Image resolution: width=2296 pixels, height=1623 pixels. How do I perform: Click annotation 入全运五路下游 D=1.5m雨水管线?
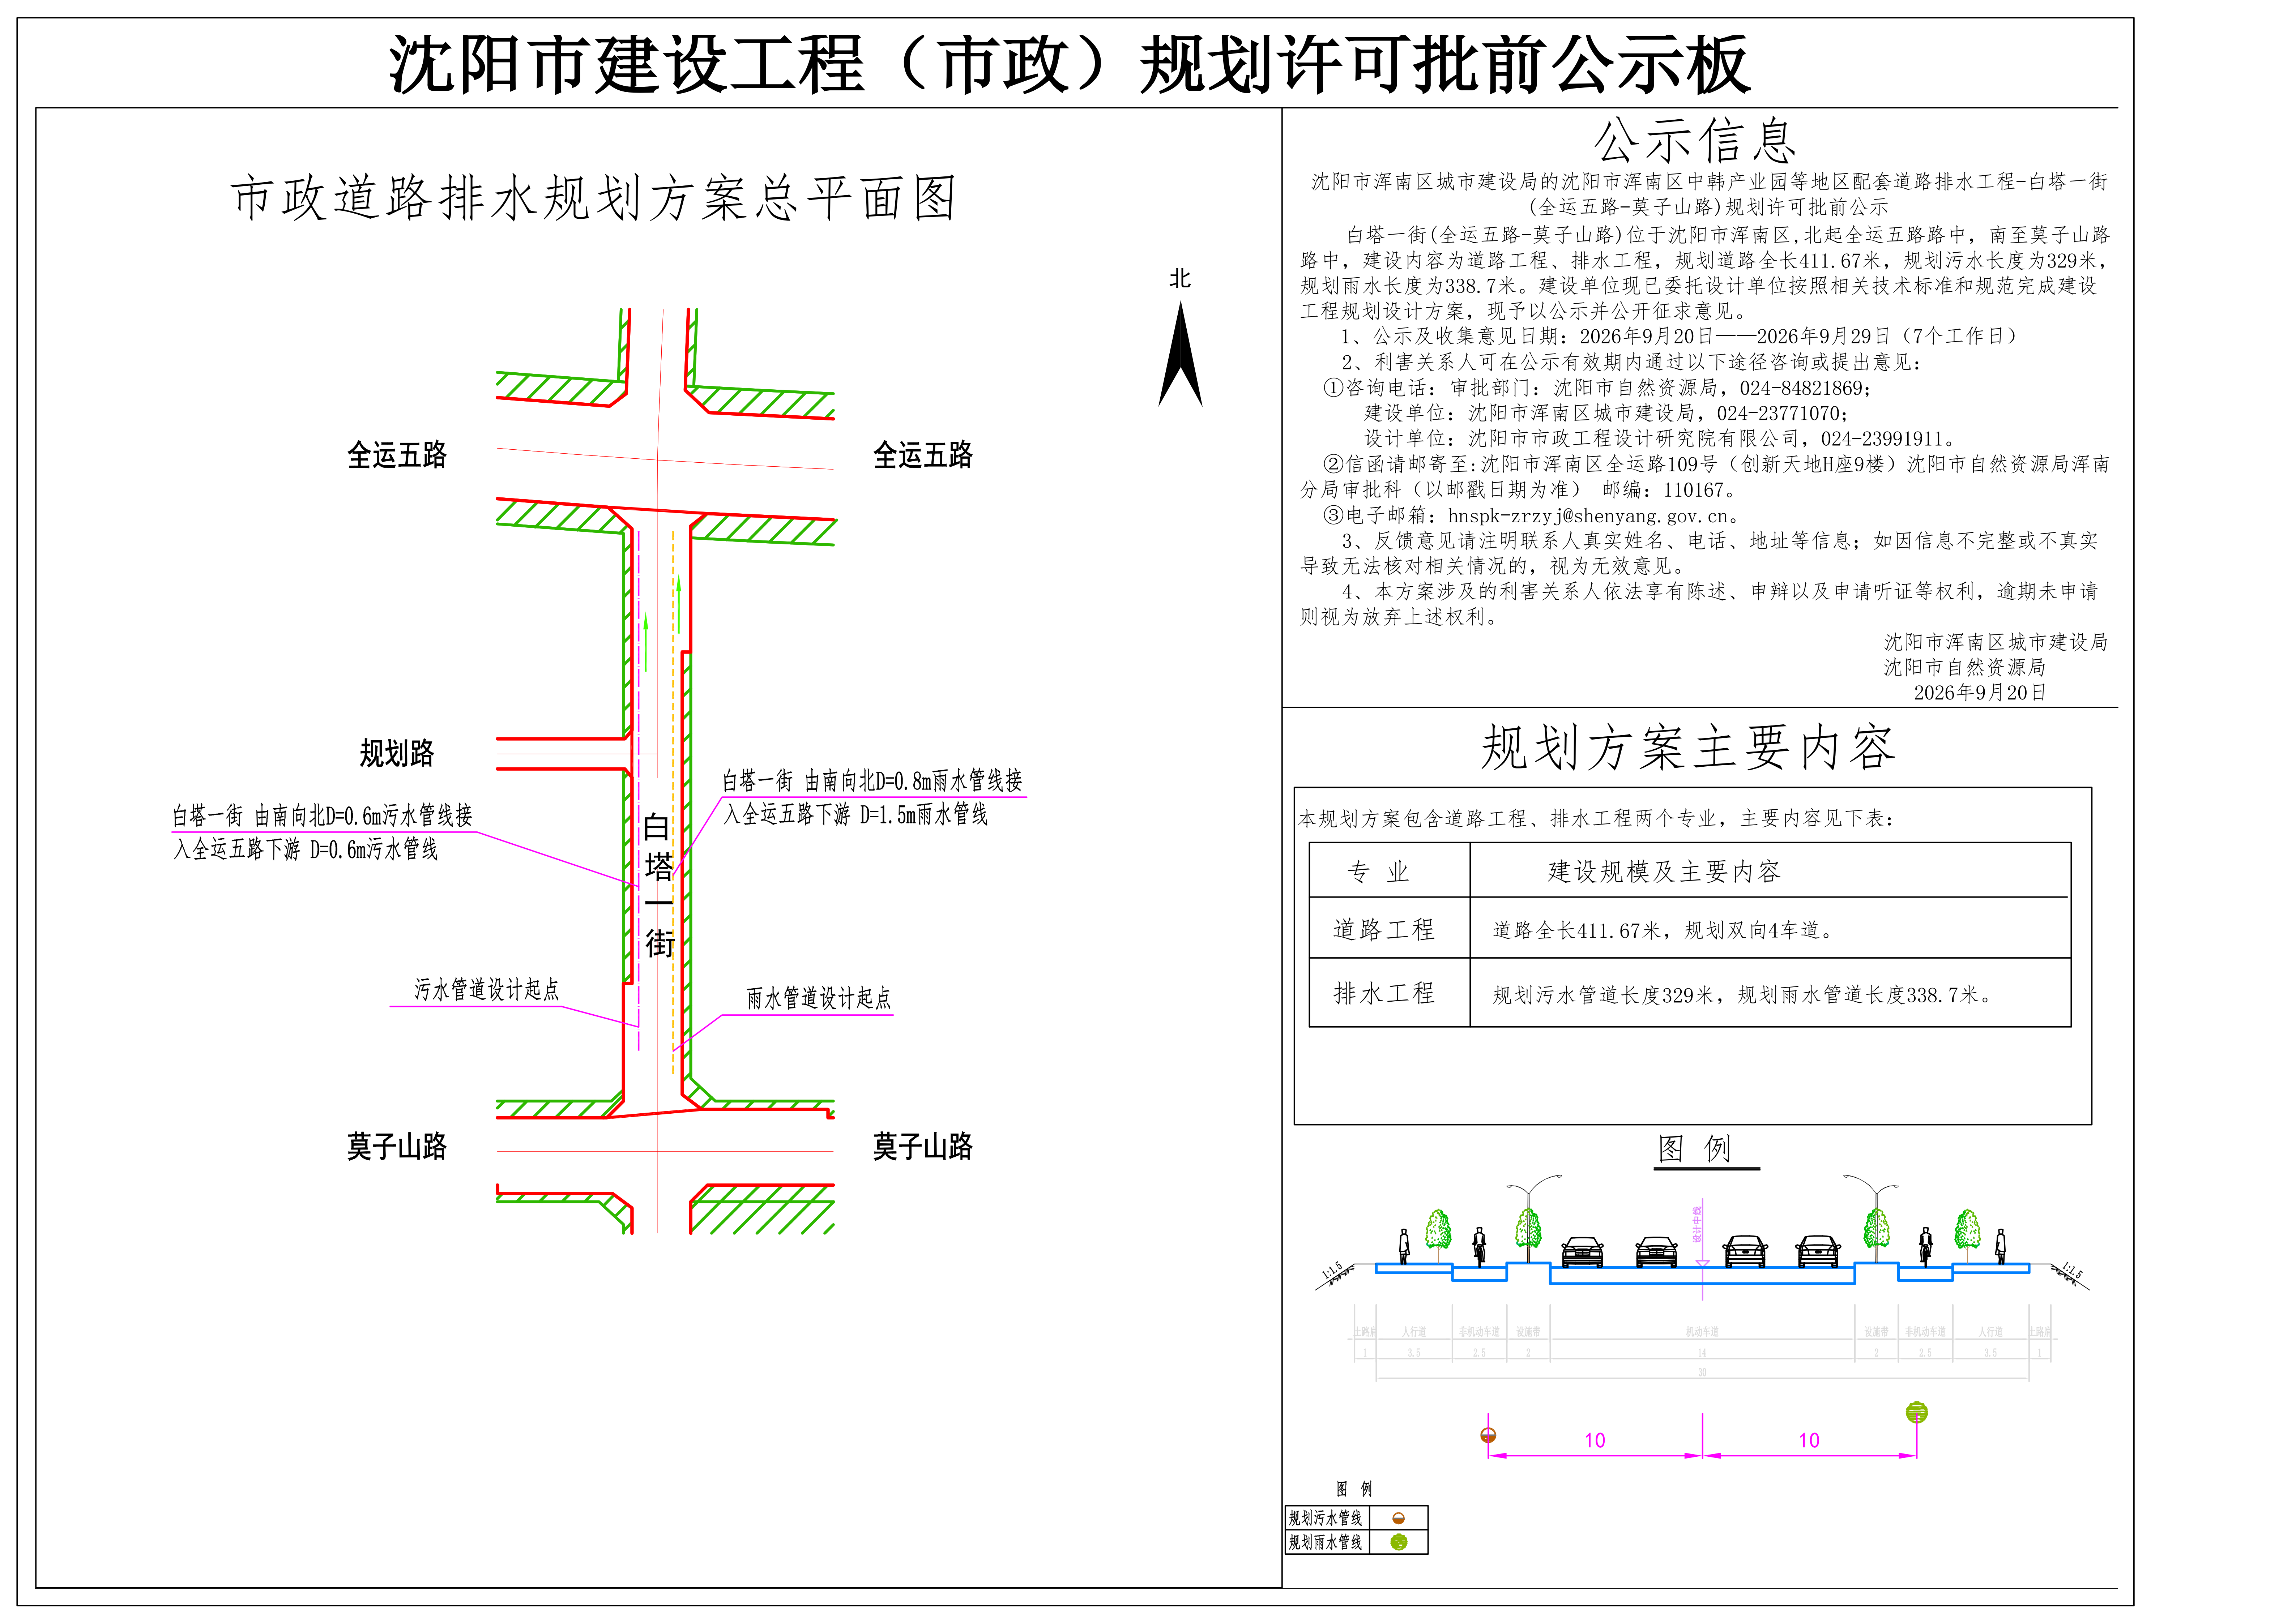tap(855, 814)
